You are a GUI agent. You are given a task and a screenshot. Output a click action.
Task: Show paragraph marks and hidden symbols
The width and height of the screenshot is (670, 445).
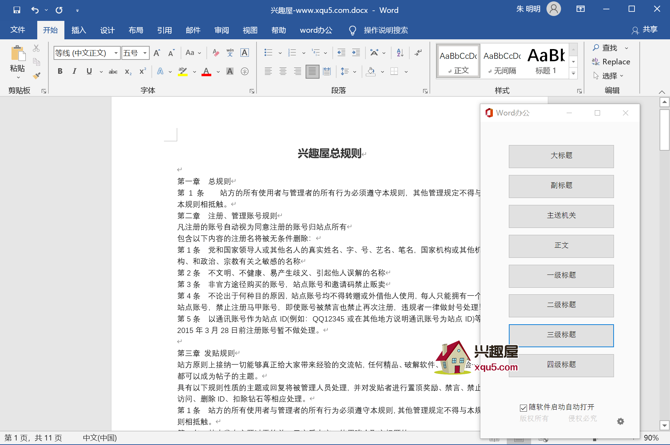click(x=418, y=53)
